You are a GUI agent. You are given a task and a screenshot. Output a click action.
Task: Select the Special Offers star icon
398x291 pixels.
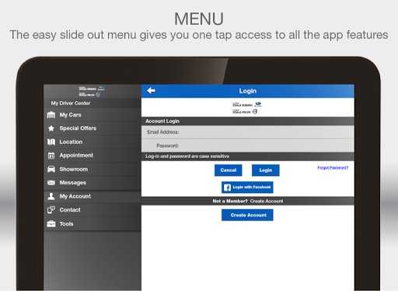[x=51, y=128]
